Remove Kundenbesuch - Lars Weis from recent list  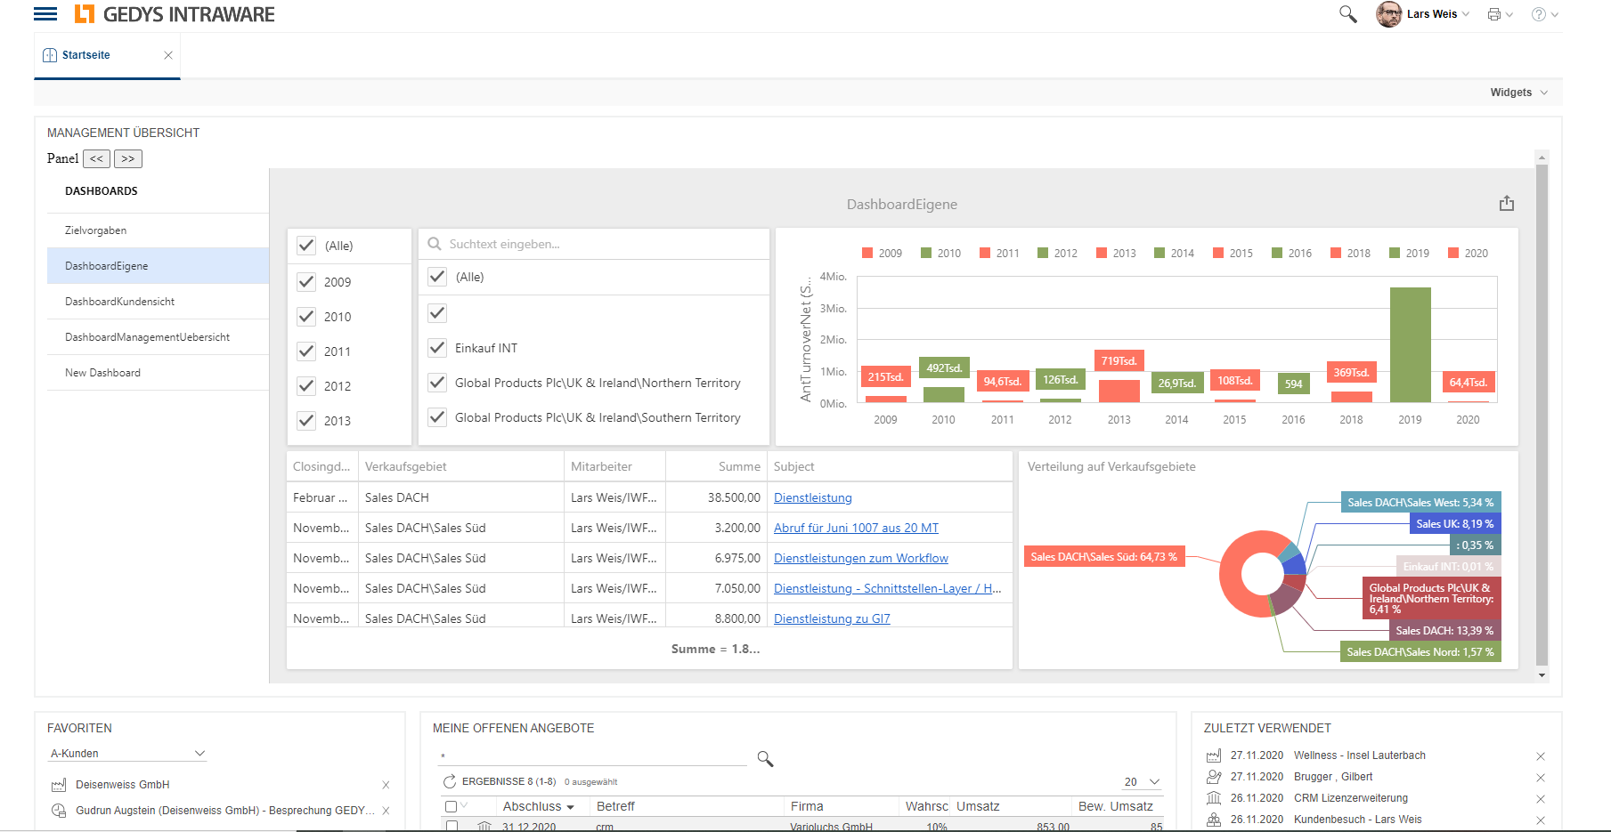coord(1541,820)
